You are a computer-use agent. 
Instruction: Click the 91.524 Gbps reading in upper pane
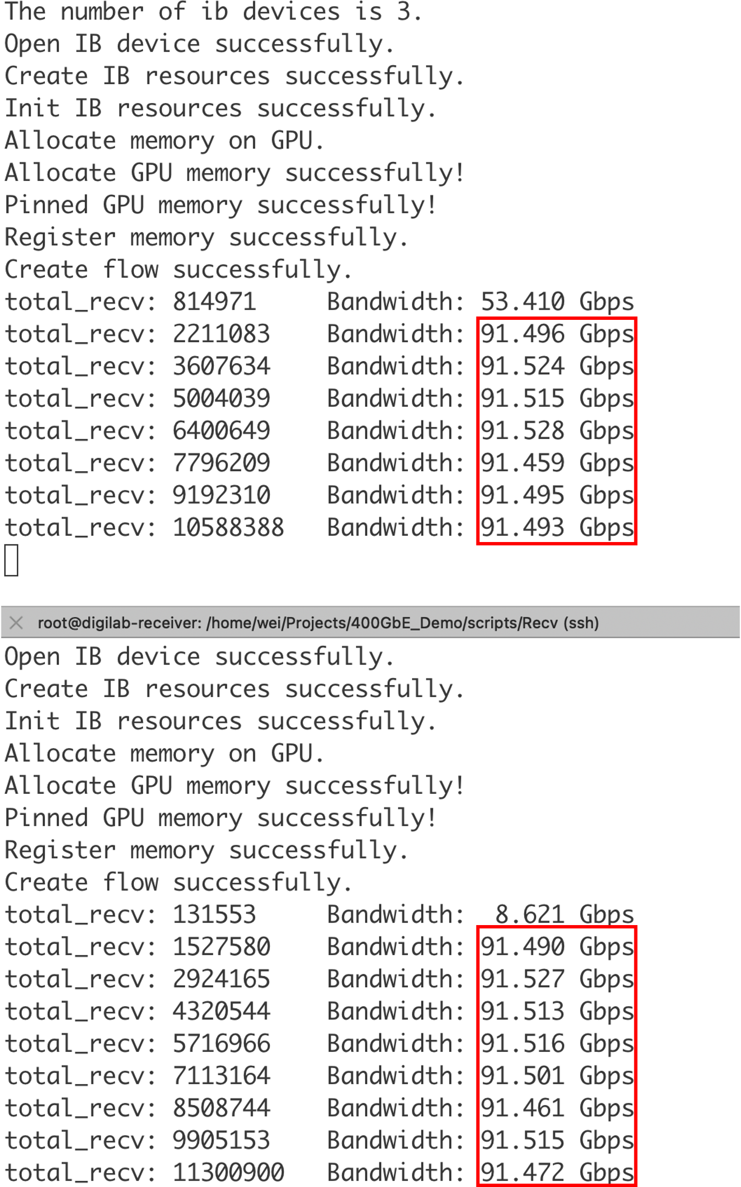point(557,366)
